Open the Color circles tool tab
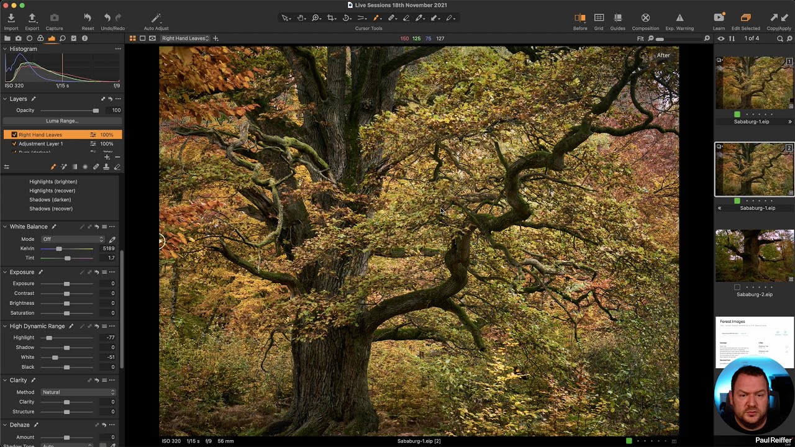 (x=40, y=38)
